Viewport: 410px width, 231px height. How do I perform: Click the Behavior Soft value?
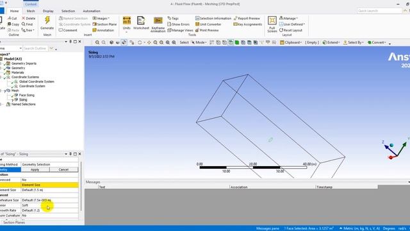[50, 205]
